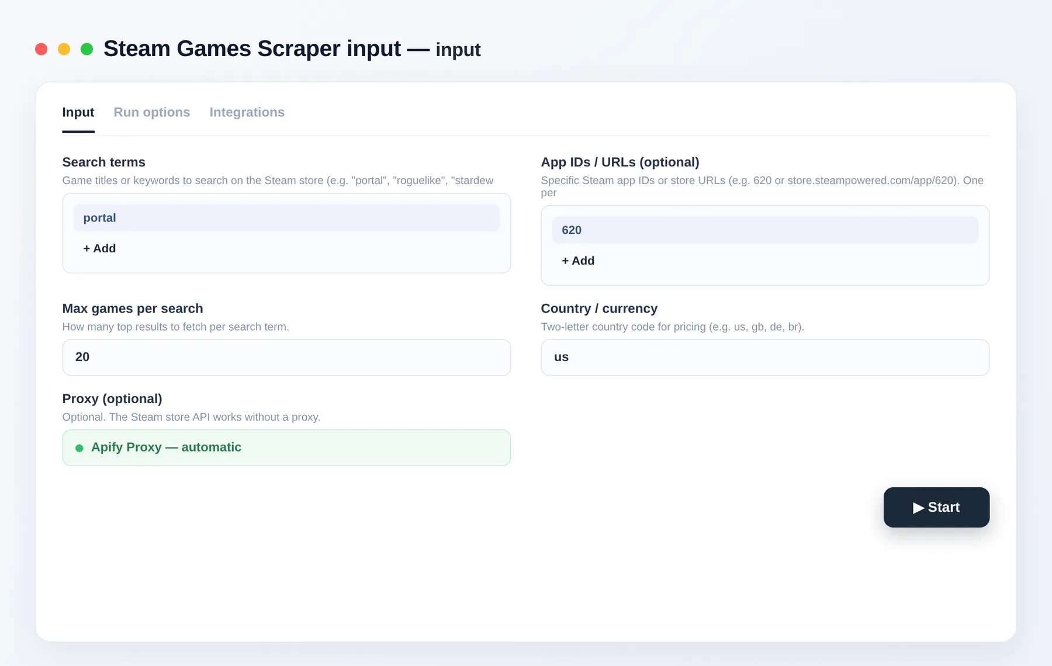1052x666 pixels.
Task: Open the Run options tab
Action: coord(152,112)
